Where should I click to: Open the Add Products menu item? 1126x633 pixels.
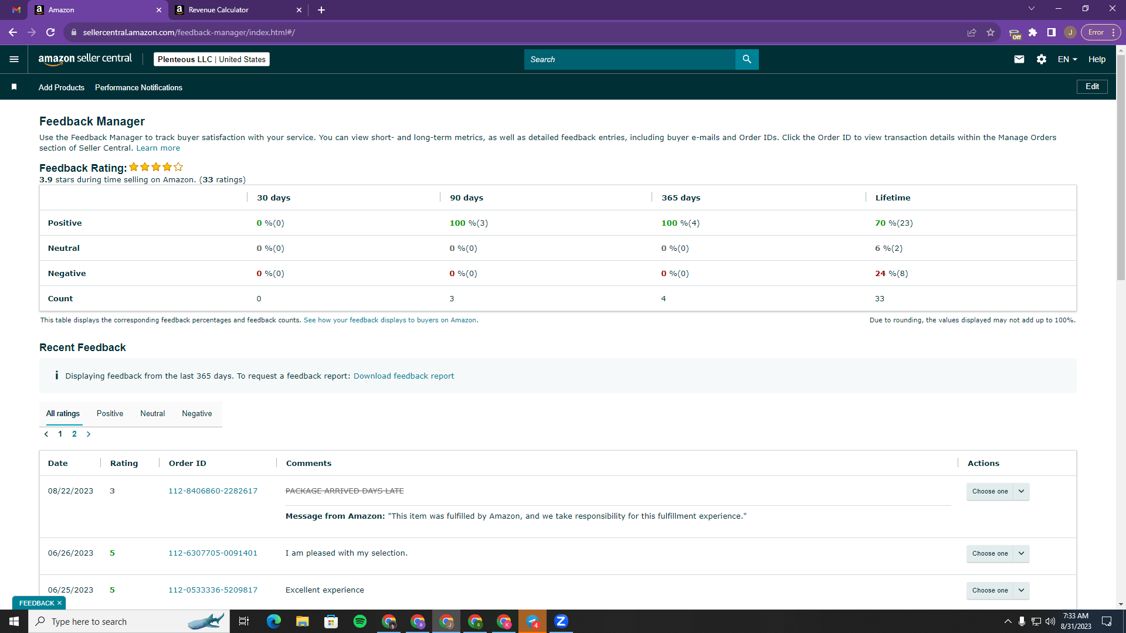[x=62, y=87]
